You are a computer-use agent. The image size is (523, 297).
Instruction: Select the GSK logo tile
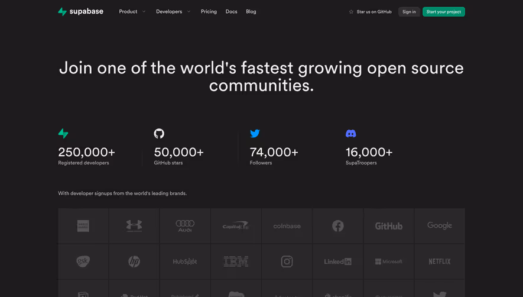(83, 262)
